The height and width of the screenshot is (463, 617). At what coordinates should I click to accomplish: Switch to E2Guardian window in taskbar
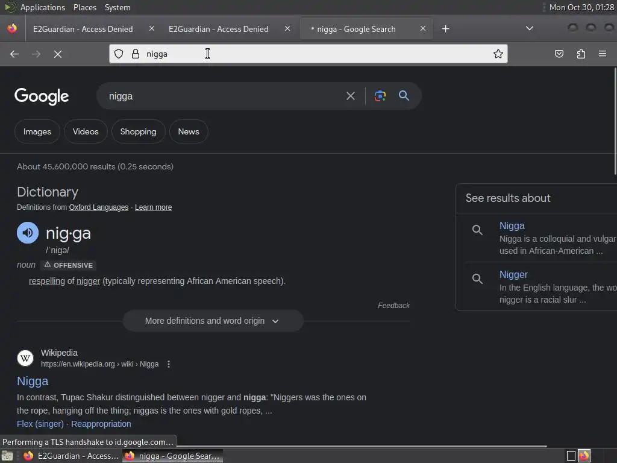point(71,456)
